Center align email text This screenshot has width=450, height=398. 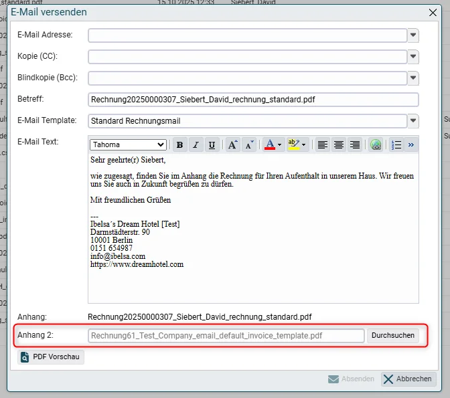pos(339,144)
